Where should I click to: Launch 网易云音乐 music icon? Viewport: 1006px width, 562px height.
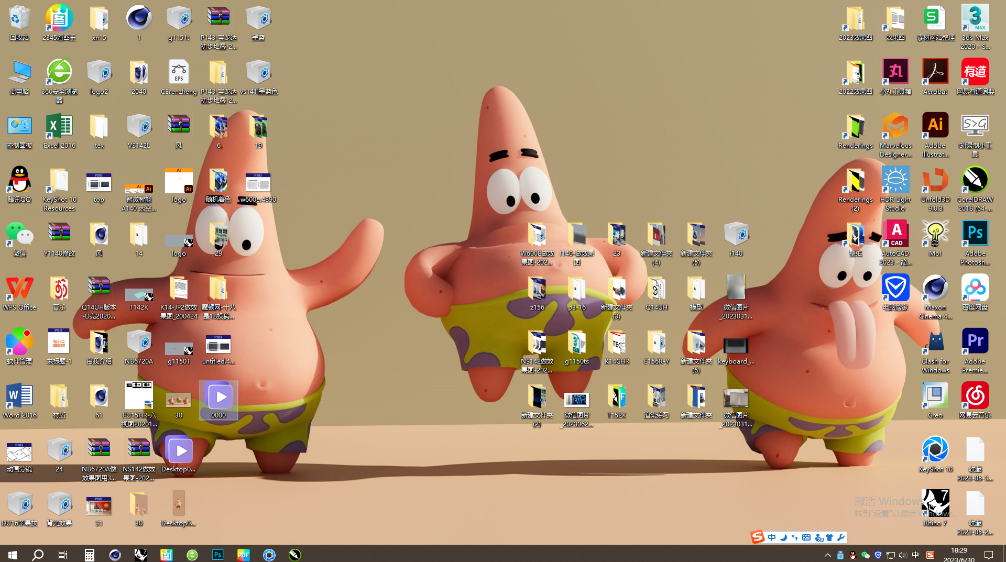[975, 401]
